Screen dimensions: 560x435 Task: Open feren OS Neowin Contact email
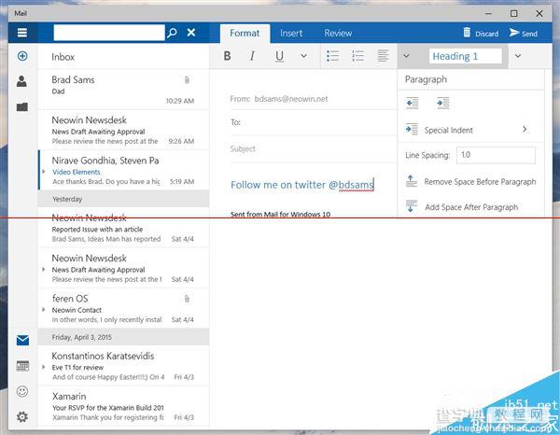tap(123, 308)
